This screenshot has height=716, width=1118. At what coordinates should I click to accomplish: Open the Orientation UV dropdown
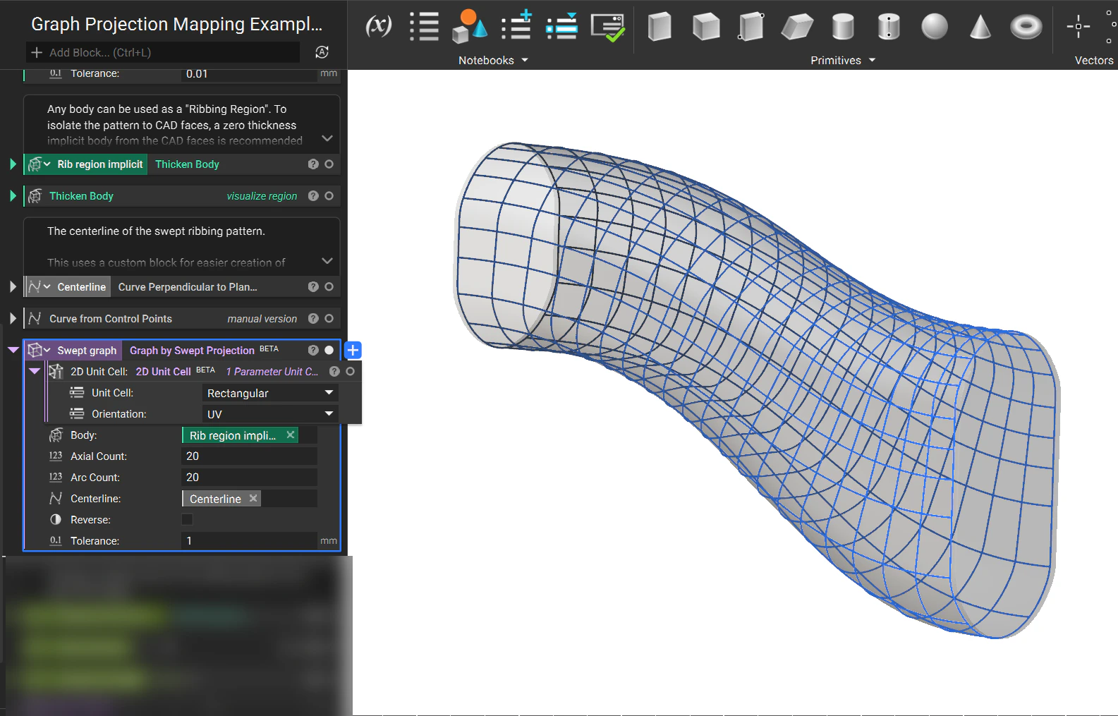click(269, 414)
